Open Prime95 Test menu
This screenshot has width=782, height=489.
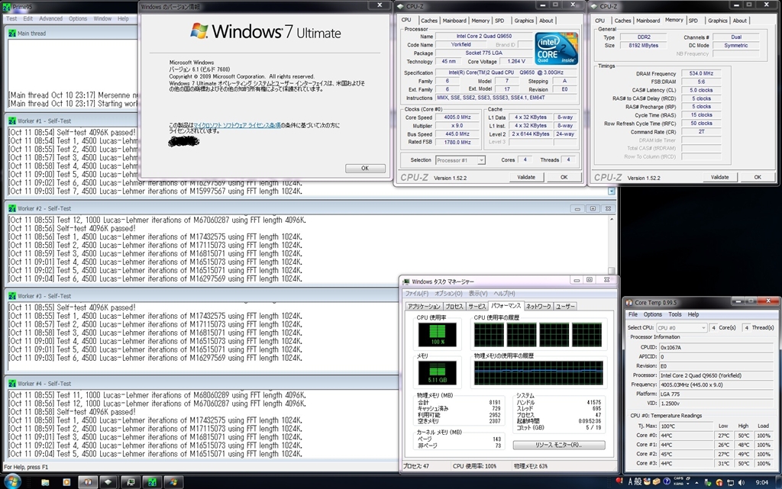tap(11, 19)
